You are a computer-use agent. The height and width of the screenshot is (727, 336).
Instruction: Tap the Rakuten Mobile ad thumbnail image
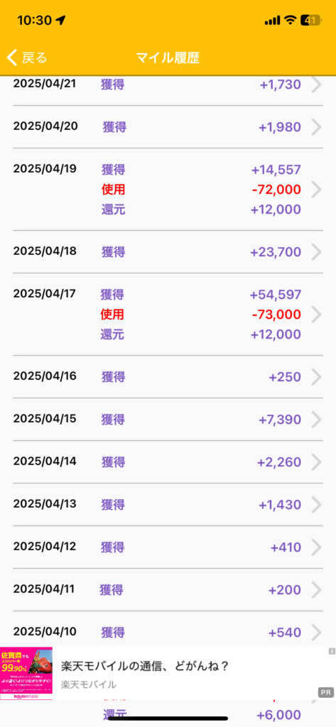pyautogui.click(x=26, y=673)
